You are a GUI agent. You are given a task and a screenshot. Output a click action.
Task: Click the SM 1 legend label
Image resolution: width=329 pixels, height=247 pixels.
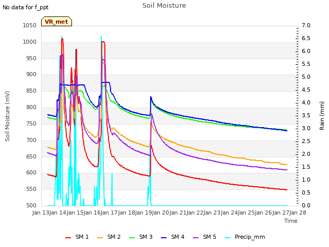[x=82, y=237]
